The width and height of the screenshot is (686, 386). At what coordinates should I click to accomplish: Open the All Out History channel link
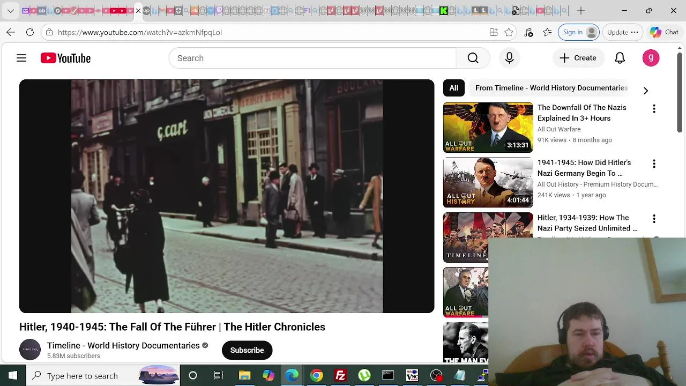[x=598, y=184]
